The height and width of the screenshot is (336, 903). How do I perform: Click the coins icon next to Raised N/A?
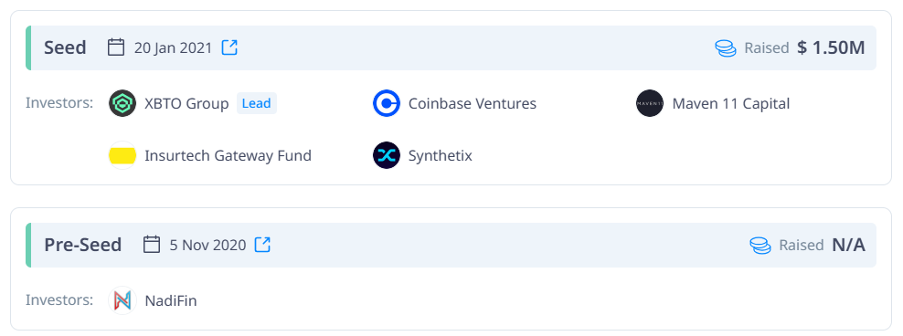(x=760, y=246)
